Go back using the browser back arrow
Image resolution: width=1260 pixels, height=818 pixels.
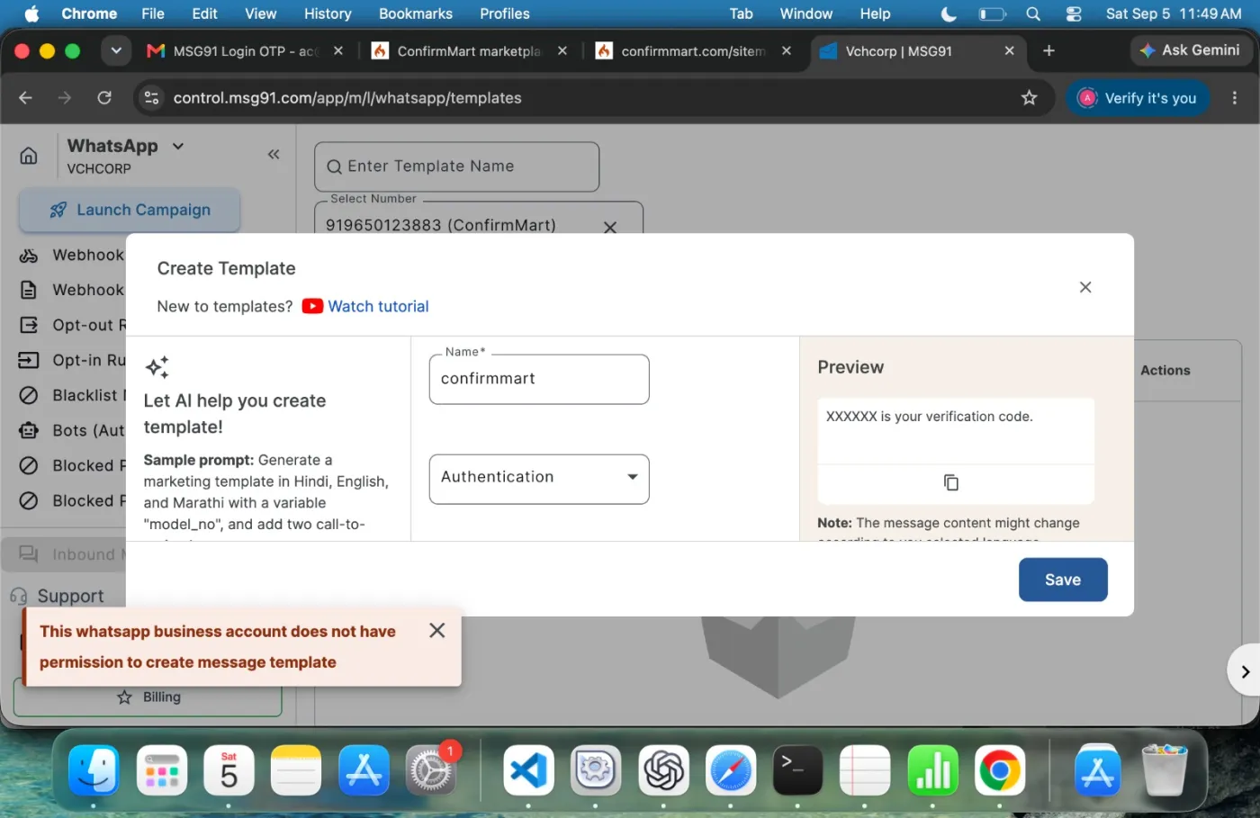(x=25, y=98)
